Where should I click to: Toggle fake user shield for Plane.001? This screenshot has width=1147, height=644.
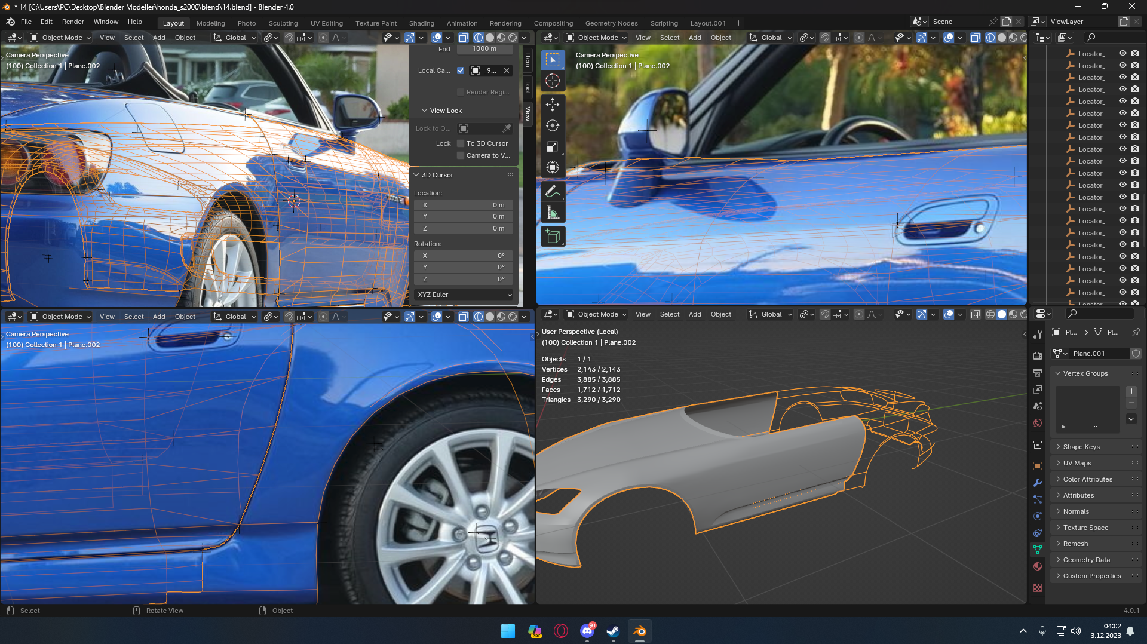click(x=1136, y=354)
